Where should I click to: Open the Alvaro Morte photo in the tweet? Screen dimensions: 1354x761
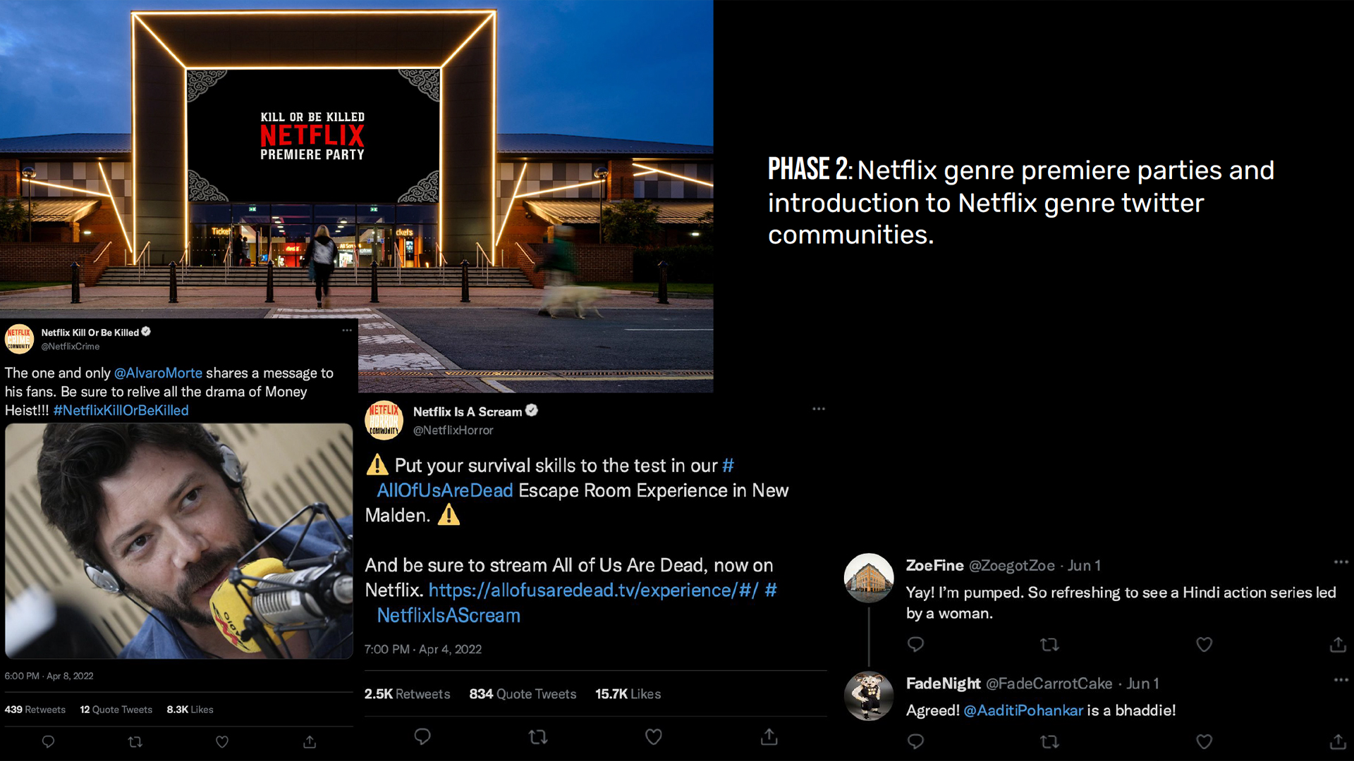point(178,541)
